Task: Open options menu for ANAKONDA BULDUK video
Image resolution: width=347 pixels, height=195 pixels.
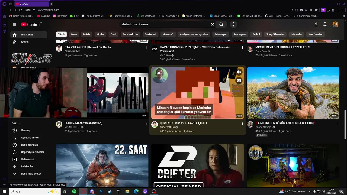Action: 338,123
